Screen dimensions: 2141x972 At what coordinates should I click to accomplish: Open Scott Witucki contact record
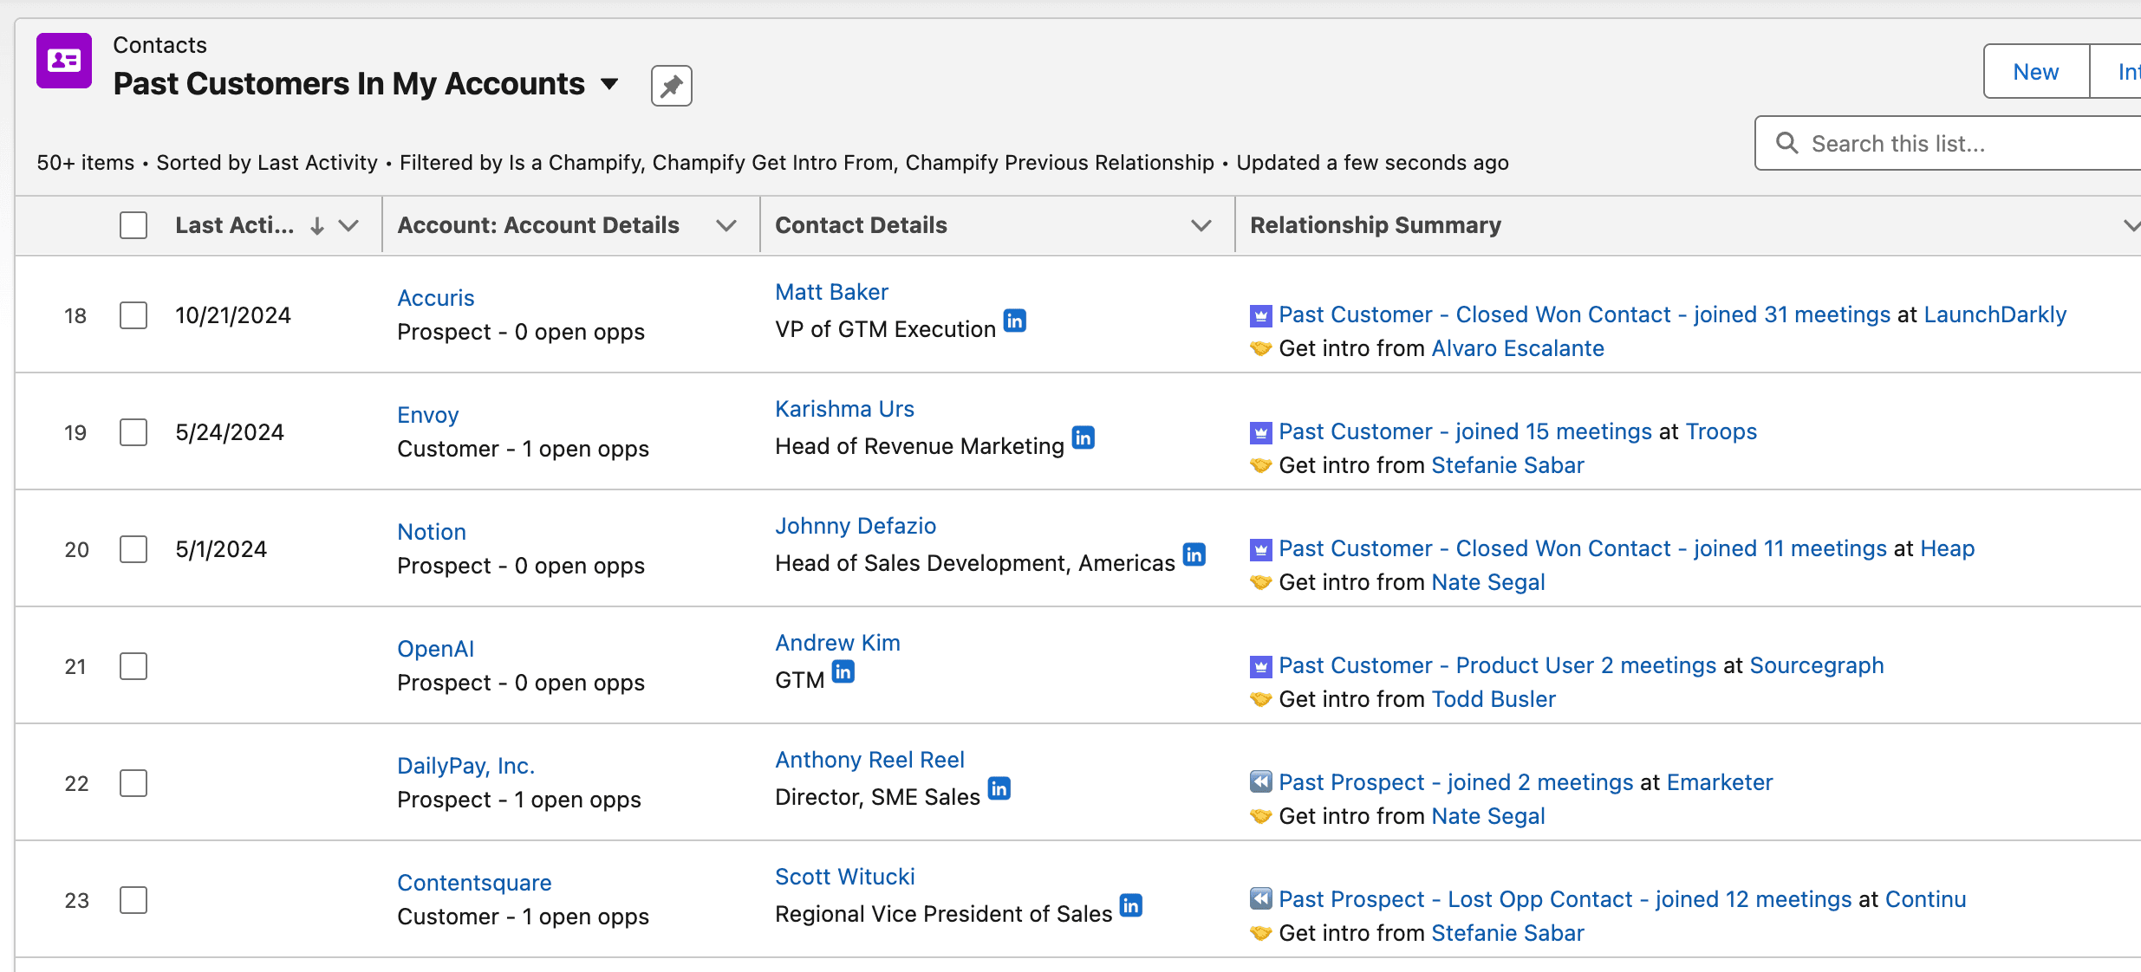845,877
